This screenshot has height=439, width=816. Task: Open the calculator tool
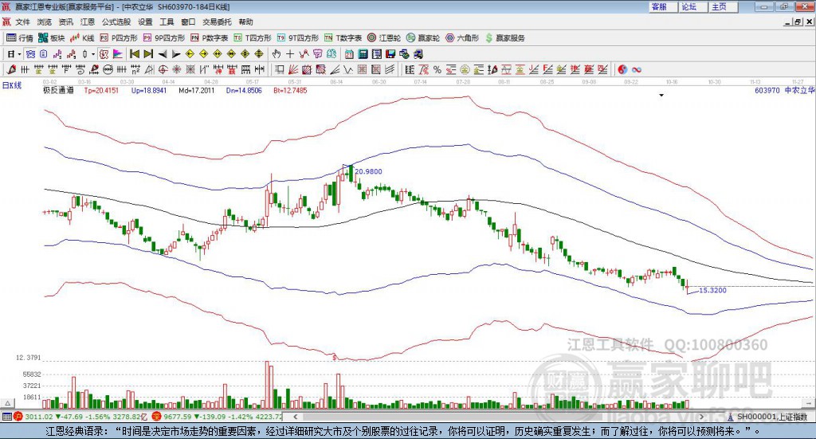point(363,54)
